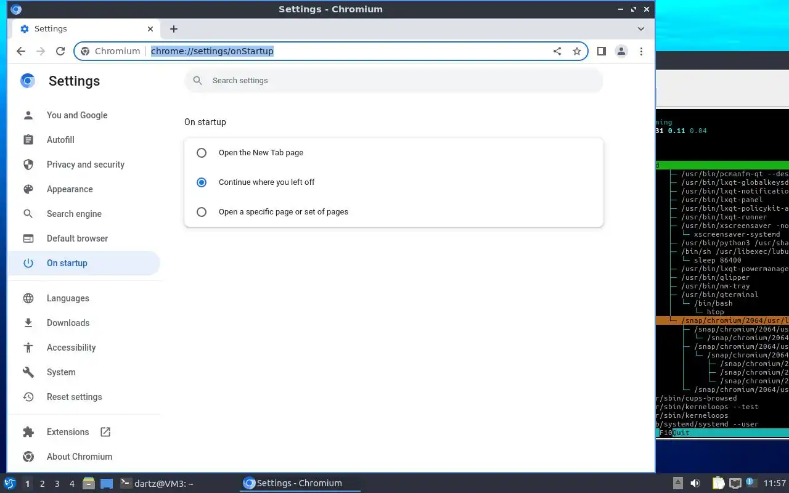Switch to virtual desktop 4
The image size is (789, 493).
pyautogui.click(x=72, y=484)
